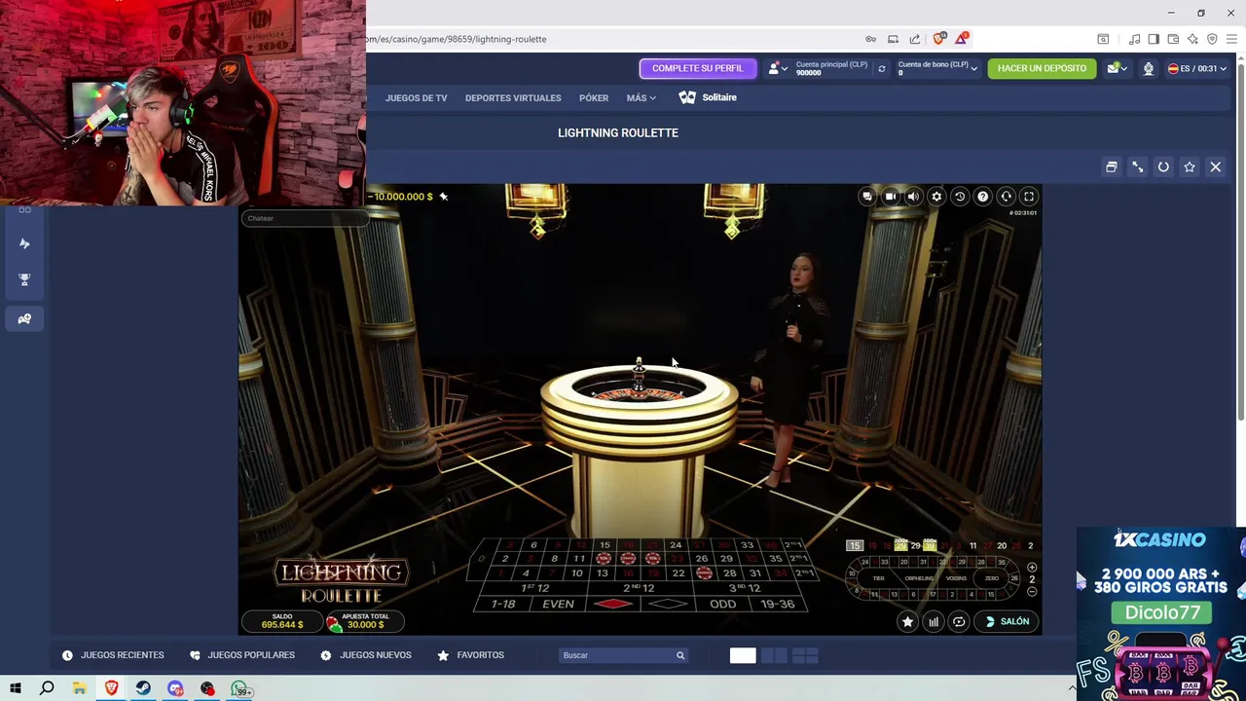Open JUEGOS DE TV menu

pos(416,97)
